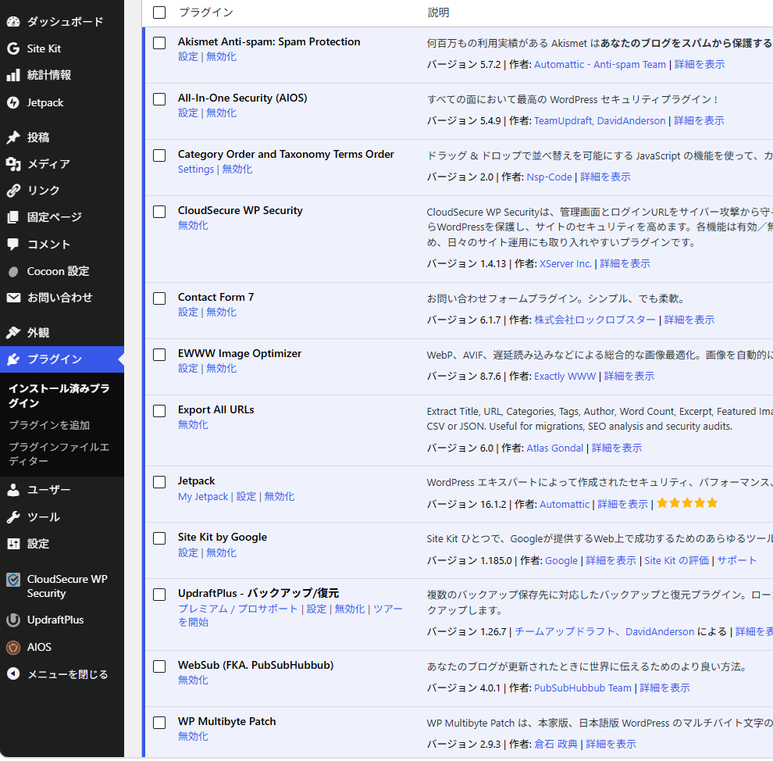Open インストール済みプラグイン submenu item
The image size is (773, 761).
(x=59, y=395)
